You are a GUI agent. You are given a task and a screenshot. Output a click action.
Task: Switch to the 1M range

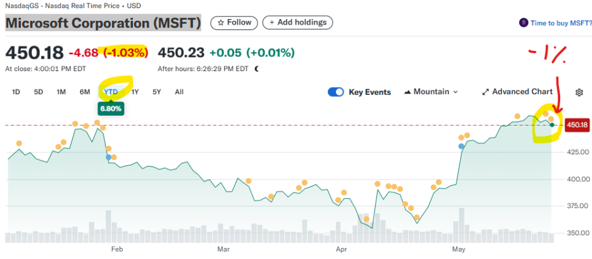[x=61, y=92]
